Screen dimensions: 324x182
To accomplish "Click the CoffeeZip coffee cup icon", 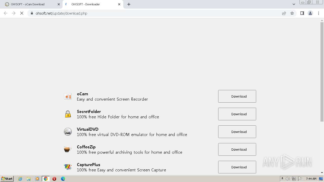I will click(x=68, y=149).
